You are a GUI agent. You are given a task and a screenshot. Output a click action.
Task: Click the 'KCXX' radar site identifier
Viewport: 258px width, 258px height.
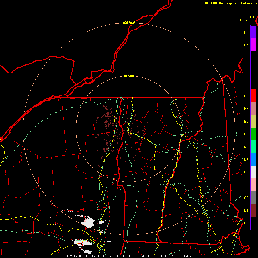tap(147, 256)
